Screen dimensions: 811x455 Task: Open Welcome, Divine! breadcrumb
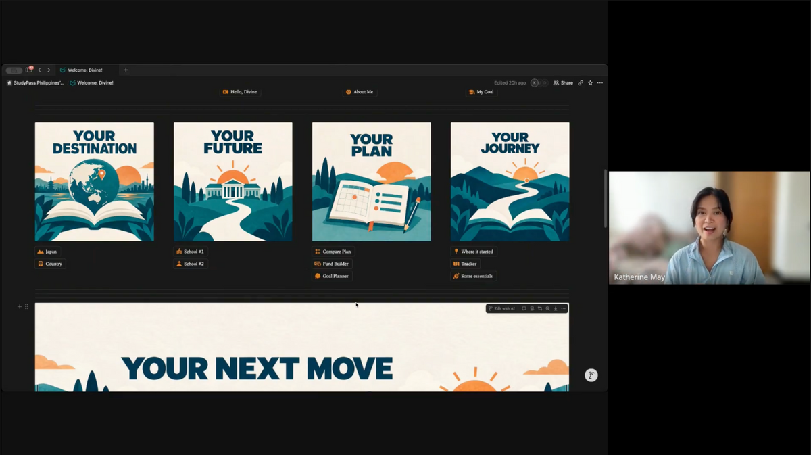click(x=92, y=82)
